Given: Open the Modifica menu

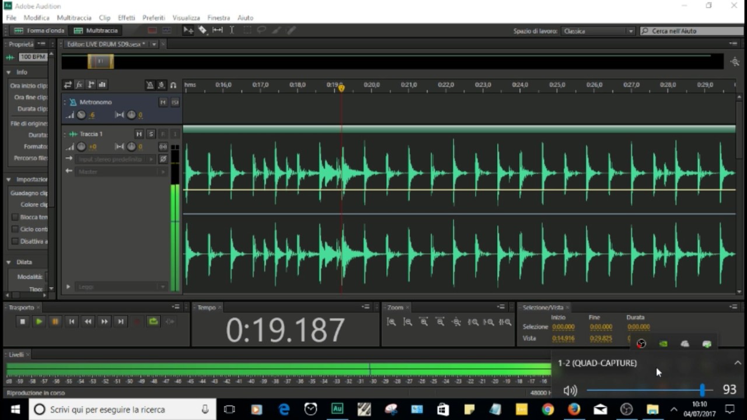Looking at the screenshot, I should (36, 18).
